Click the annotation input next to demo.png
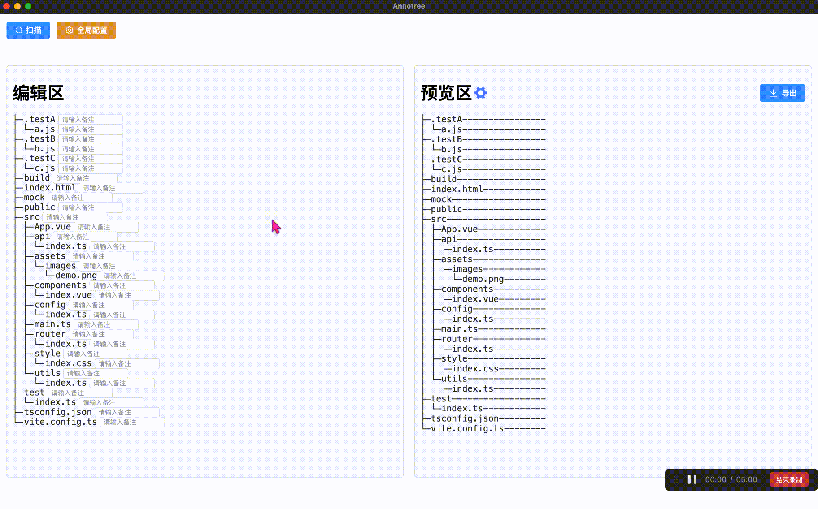This screenshot has width=818, height=509. point(132,276)
